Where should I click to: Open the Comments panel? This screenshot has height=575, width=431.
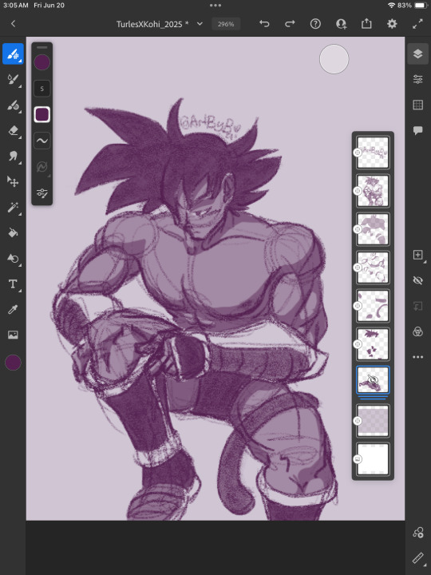pyautogui.click(x=417, y=130)
